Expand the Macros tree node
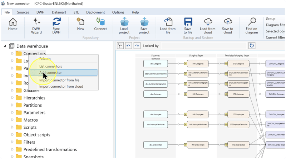 point(12,120)
